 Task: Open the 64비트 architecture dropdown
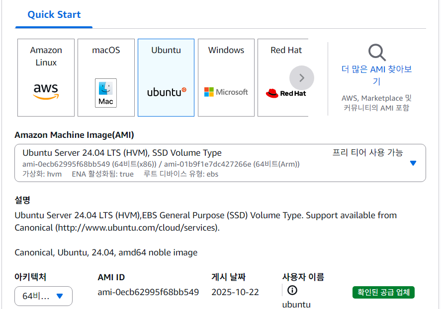[43, 296]
